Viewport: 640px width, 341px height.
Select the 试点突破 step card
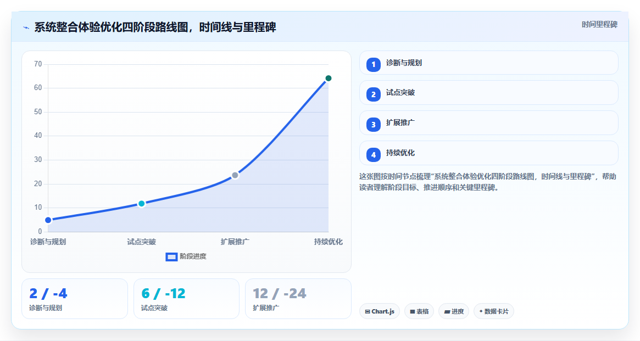pyautogui.click(x=488, y=93)
